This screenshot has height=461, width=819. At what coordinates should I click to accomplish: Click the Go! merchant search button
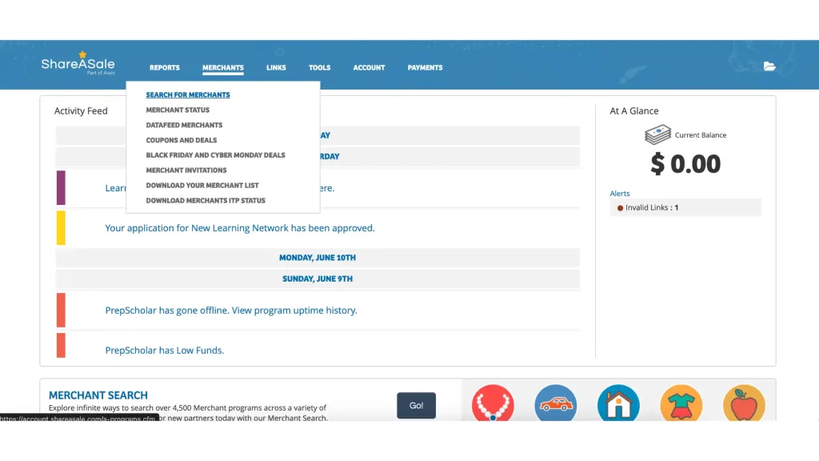click(416, 406)
